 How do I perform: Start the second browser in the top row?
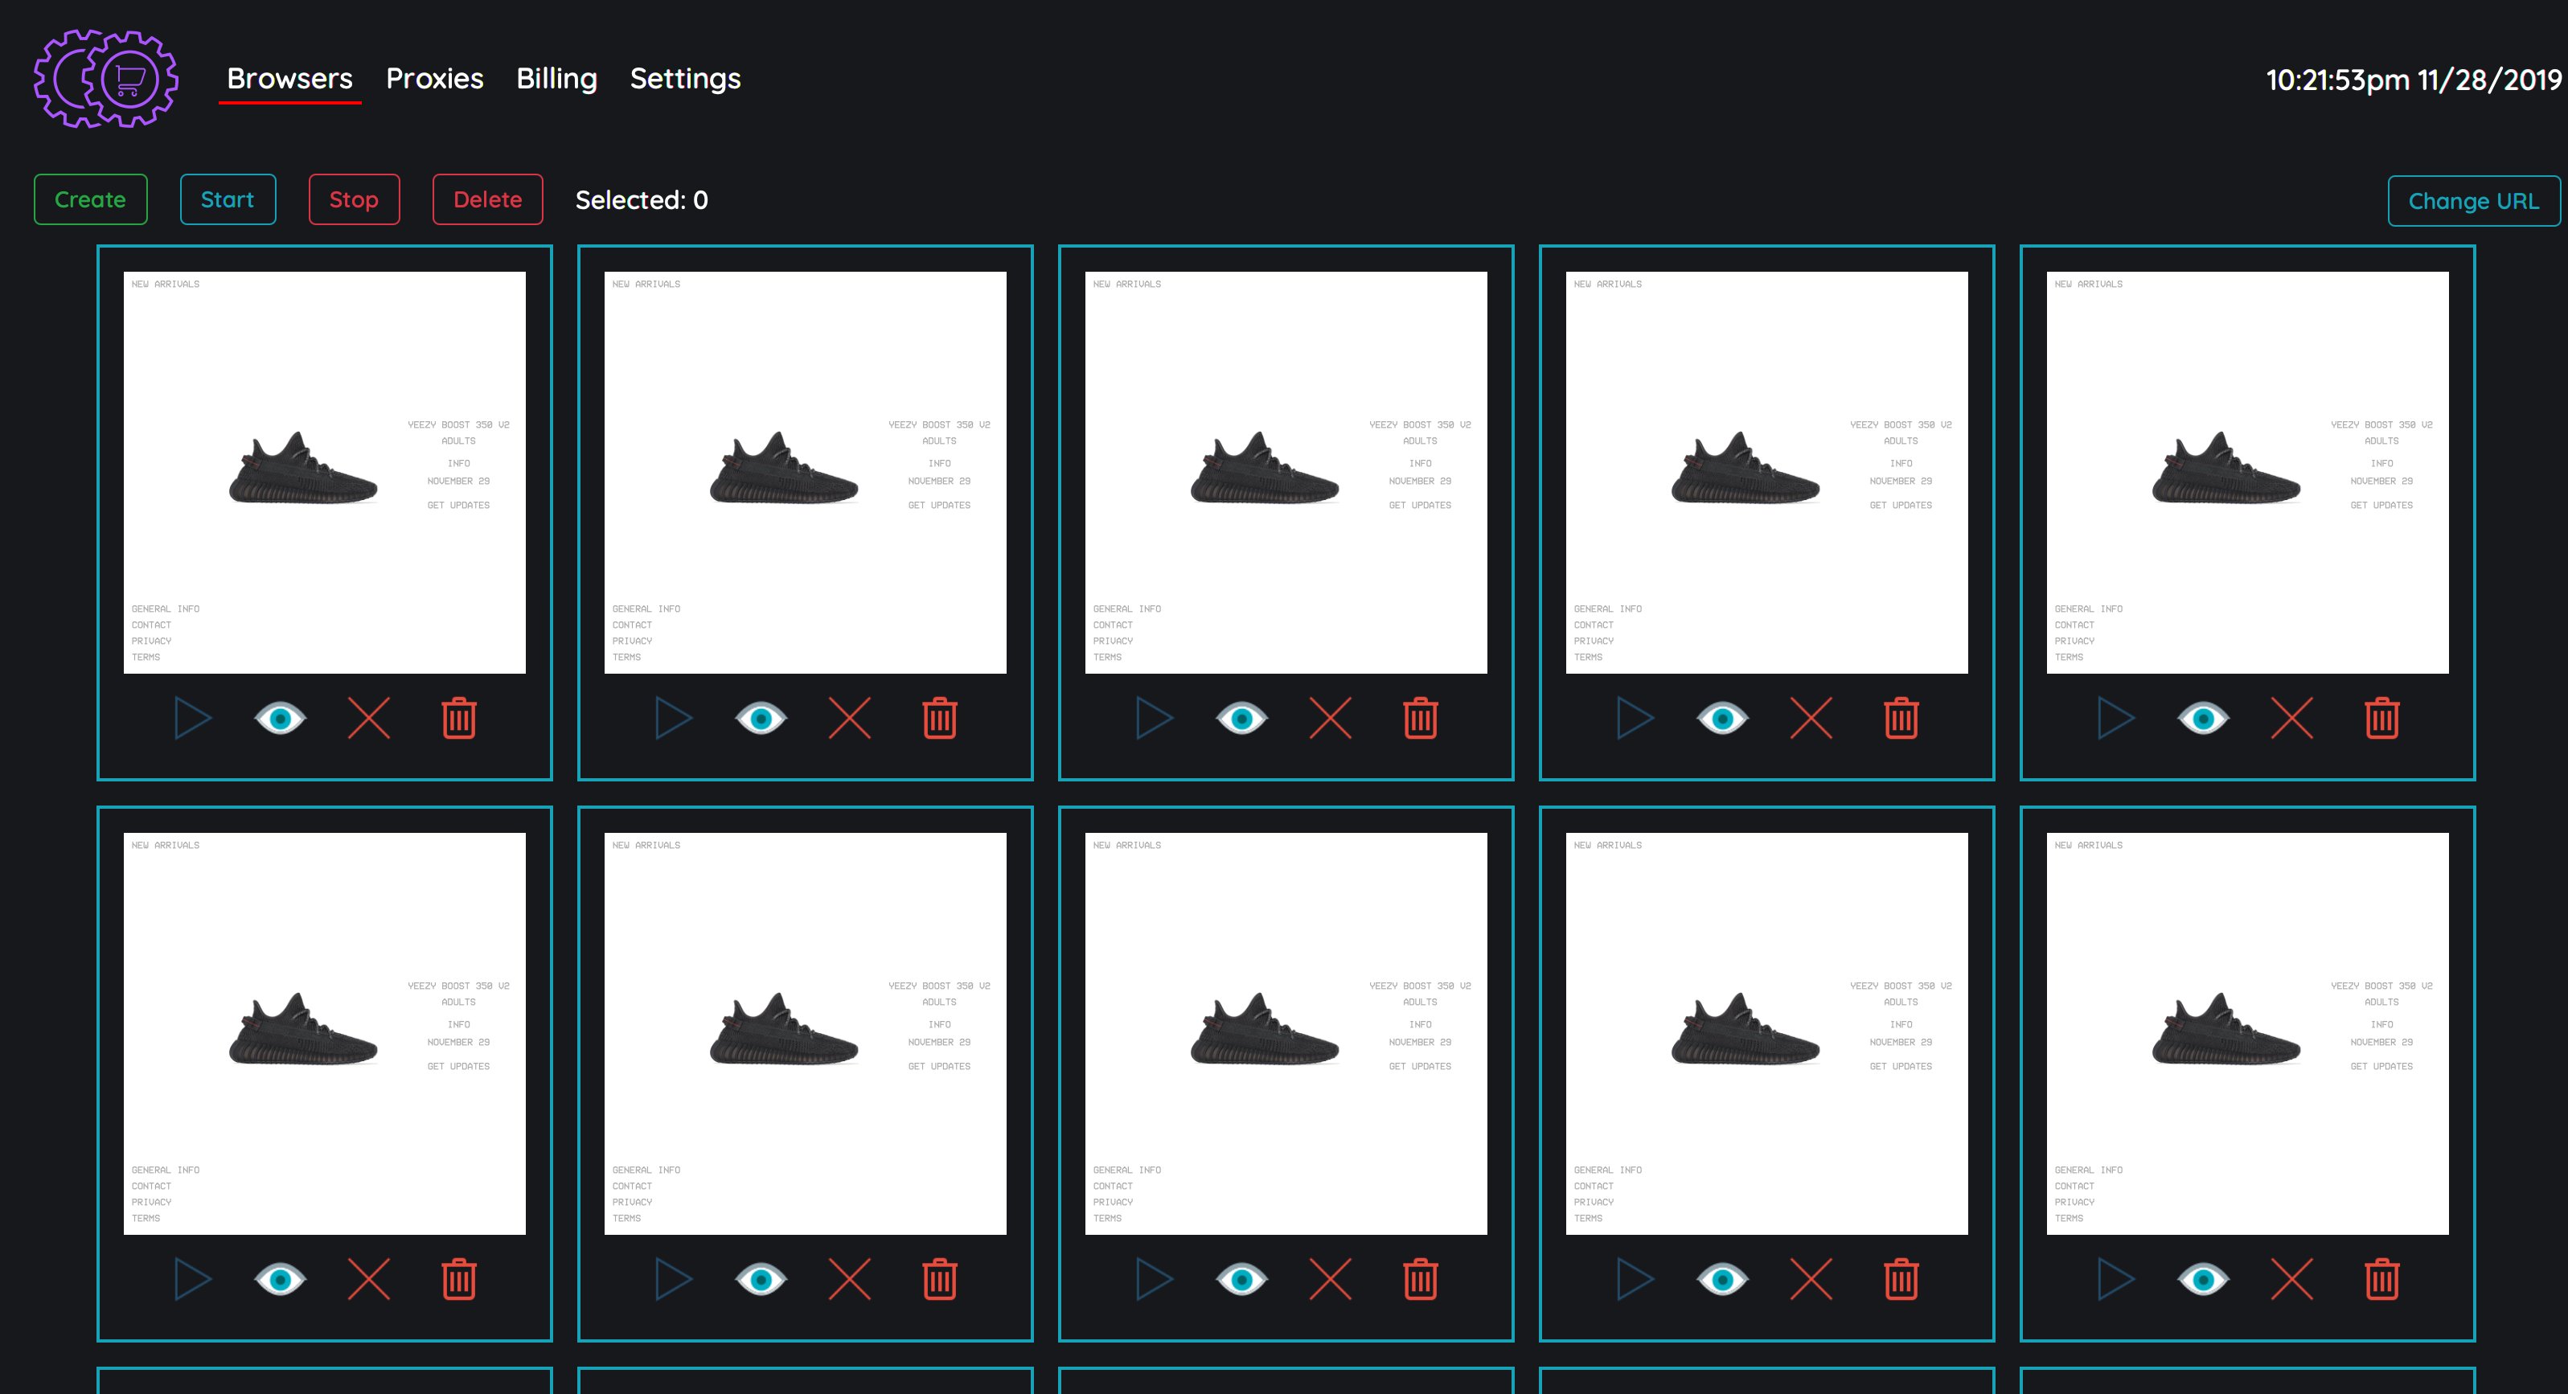click(674, 718)
